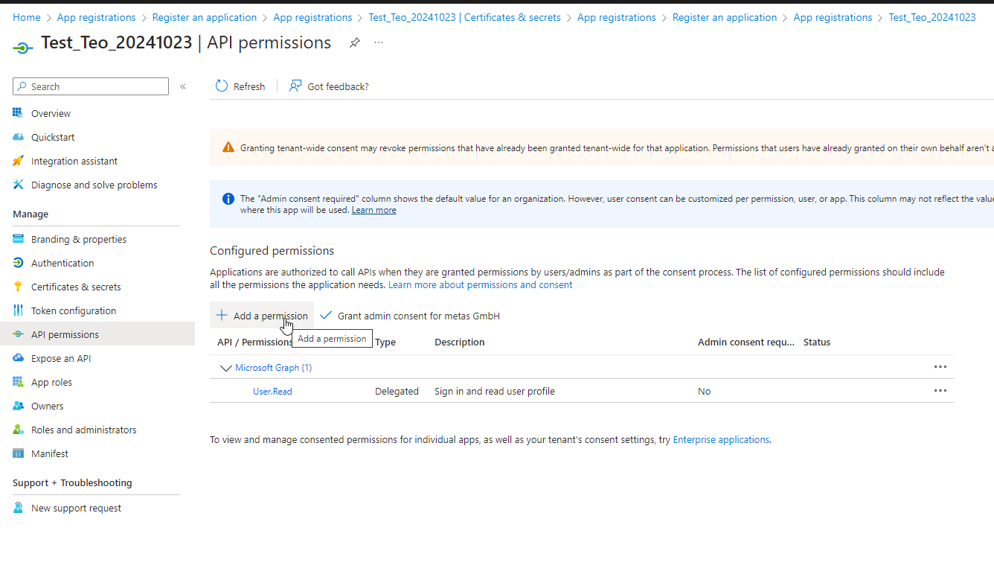
Task: Open Expose an API menu item
Action: (61, 358)
